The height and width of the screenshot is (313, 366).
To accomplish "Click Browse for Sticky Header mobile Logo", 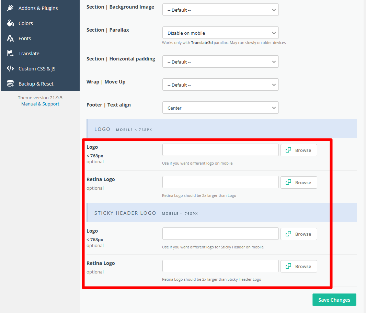I will pos(299,234).
